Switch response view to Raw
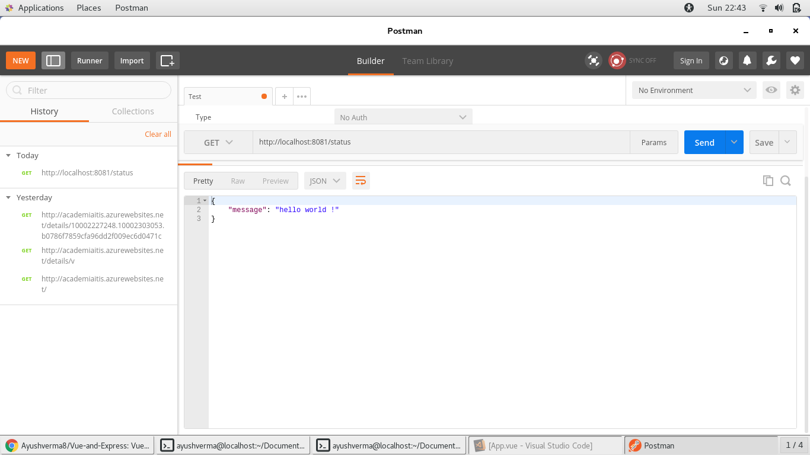This screenshot has height=455, width=810. click(x=238, y=181)
